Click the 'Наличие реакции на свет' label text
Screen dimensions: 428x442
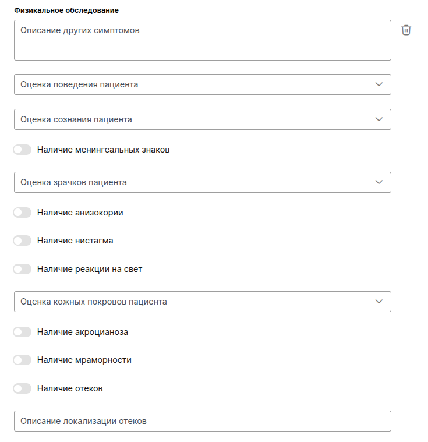pyautogui.click(x=90, y=269)
